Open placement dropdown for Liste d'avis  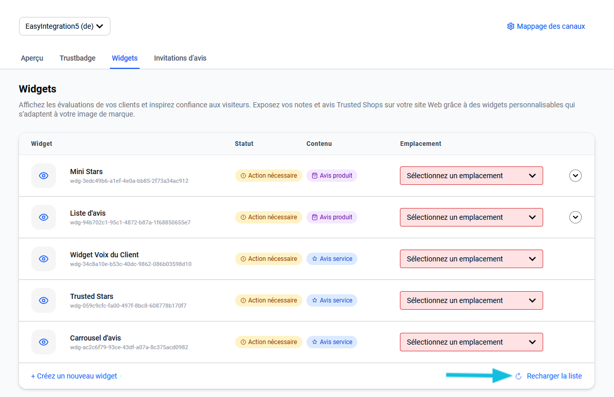(x=471, y=217)
